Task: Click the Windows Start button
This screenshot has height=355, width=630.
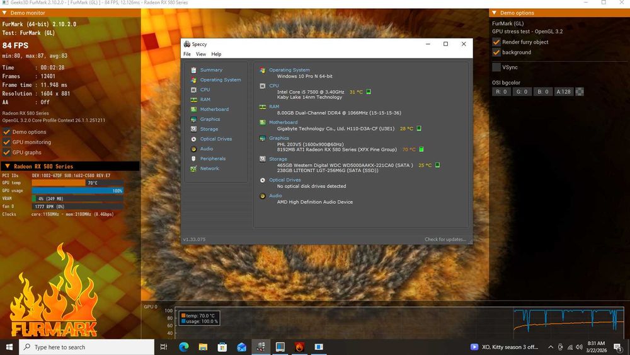Action: 9,347
